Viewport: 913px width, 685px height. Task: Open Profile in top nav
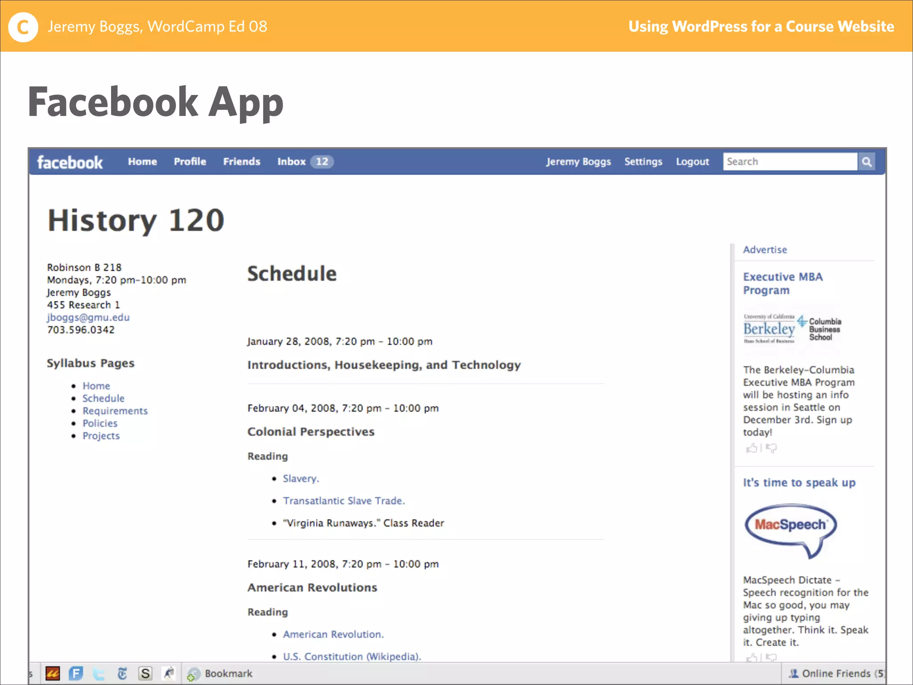pos(190,161)
